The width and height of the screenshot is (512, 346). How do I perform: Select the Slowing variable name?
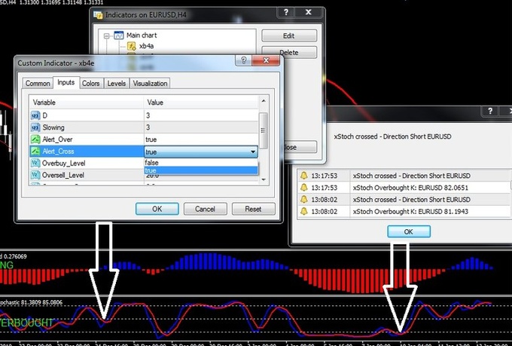(53, 127)
